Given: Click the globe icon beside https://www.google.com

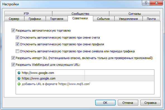Looking at the screenshot, I should (x=19, y=78).
